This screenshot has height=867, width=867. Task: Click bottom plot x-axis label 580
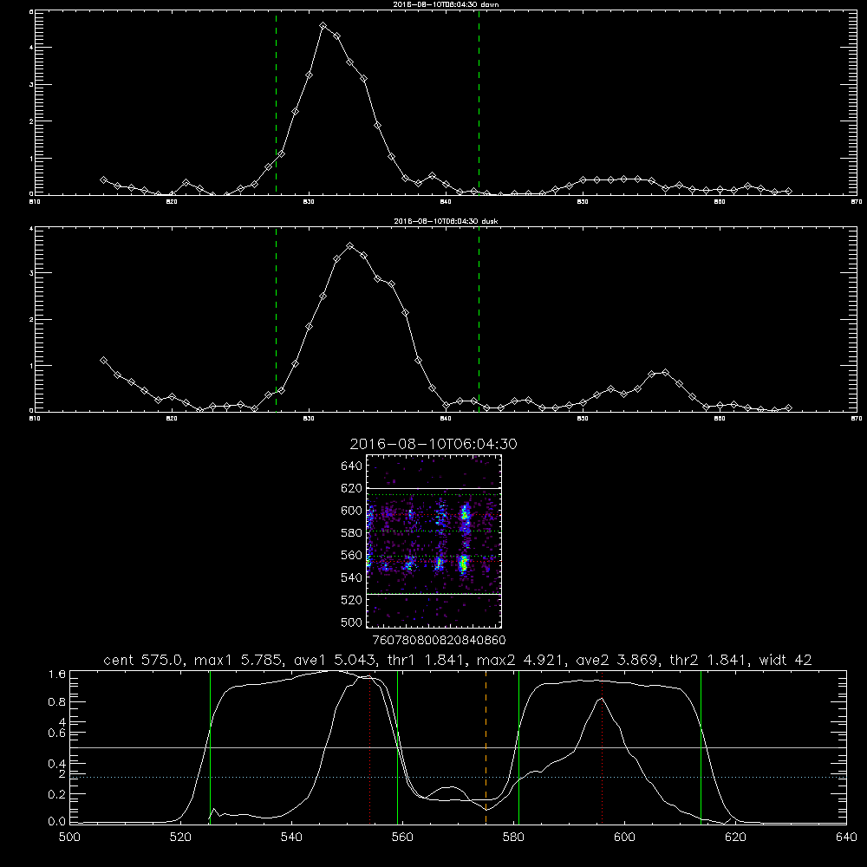[x=513, y=838]
